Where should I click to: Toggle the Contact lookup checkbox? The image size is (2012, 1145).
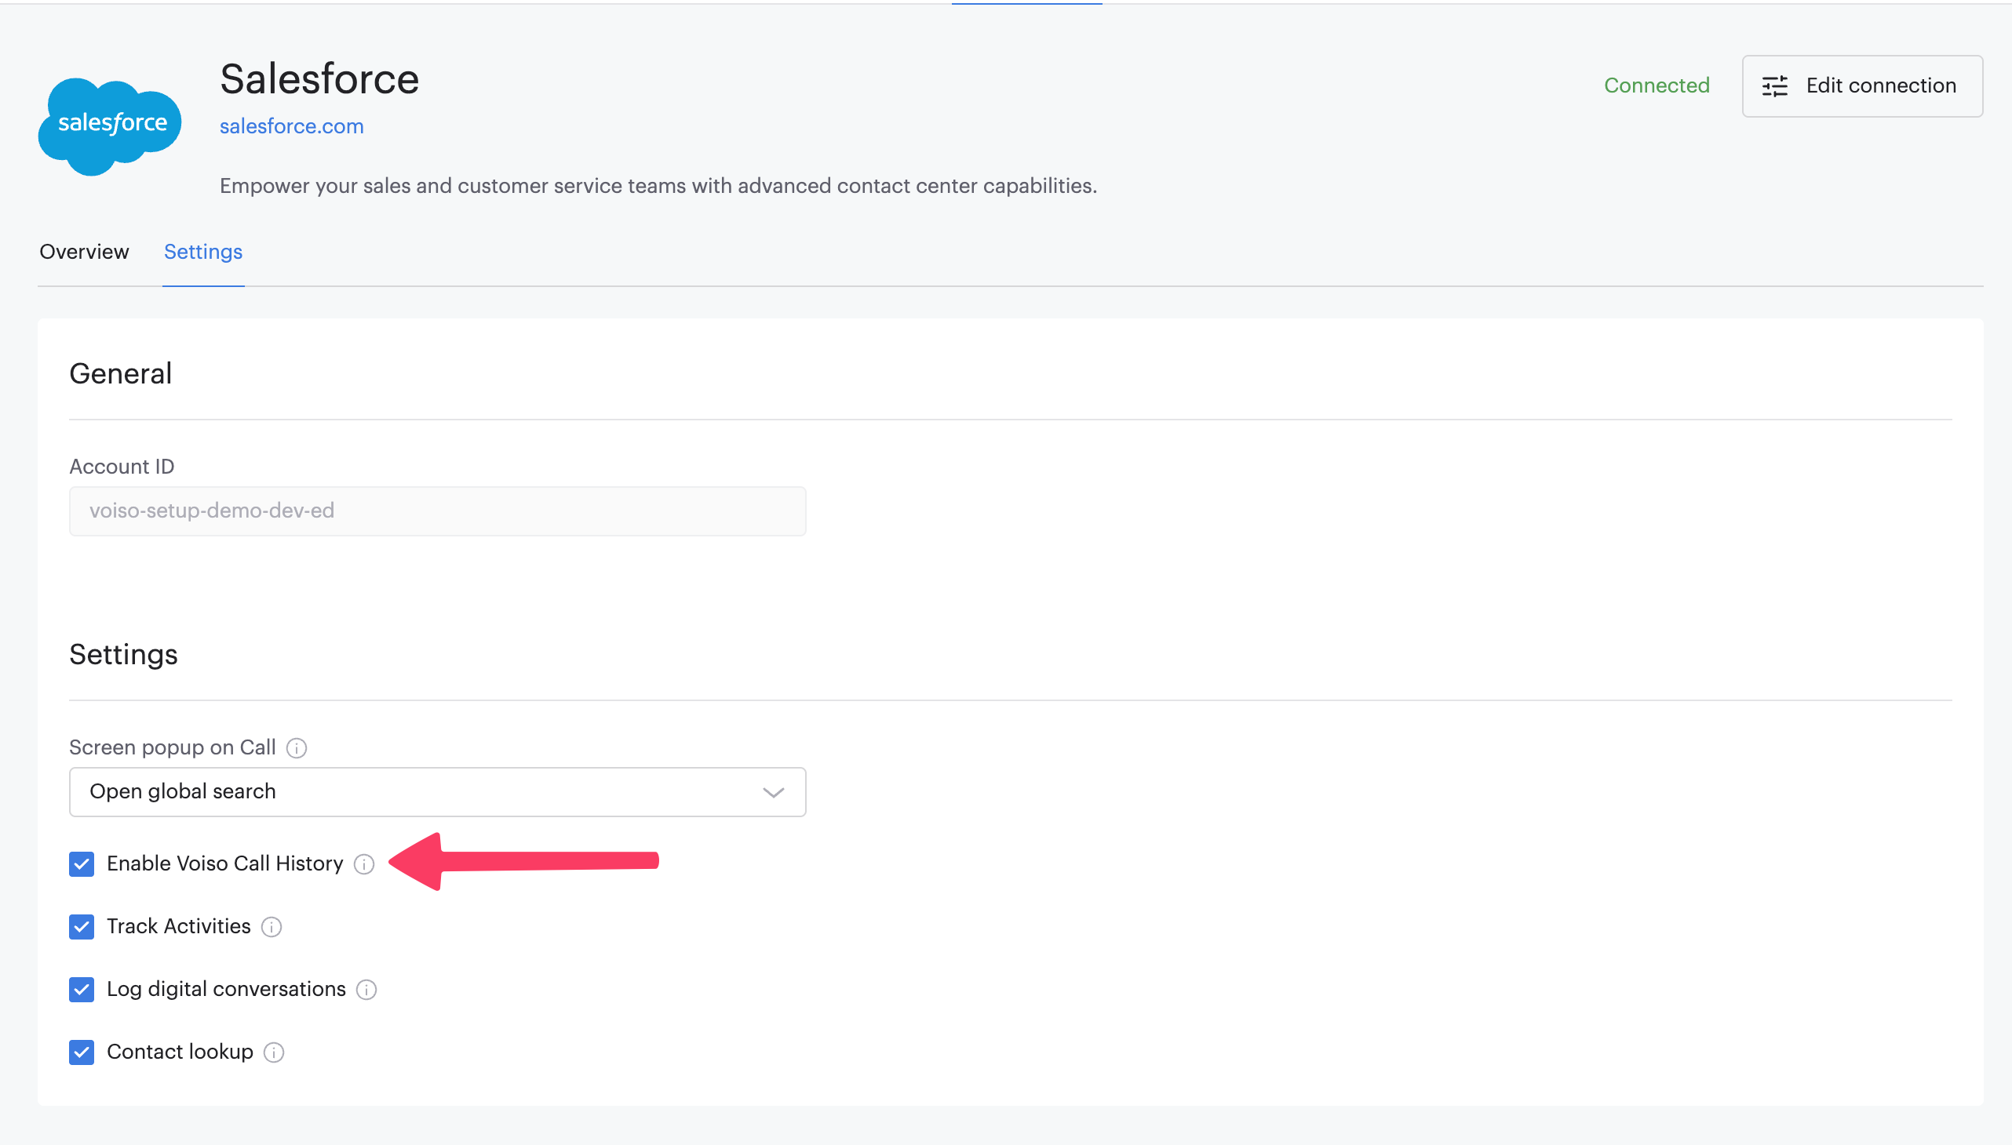tap(82, 1053)
